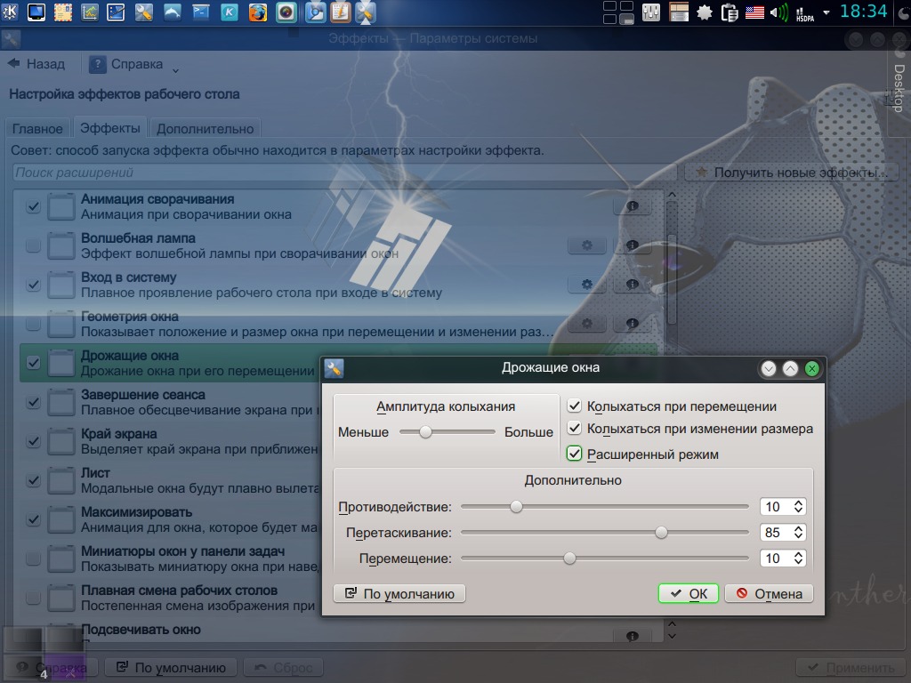Go back with the Назад button
911x683 pixels.
[x=36, y=64]
